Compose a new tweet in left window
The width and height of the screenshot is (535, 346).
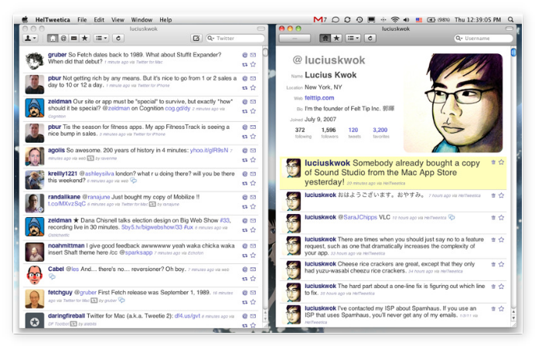pos(196,38)
